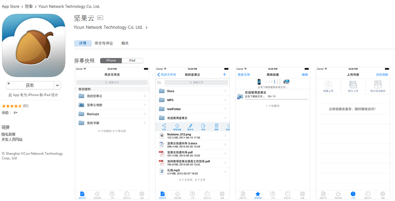Open the dropdown arrow beside 获取
Screen dimensions: 395x201
(57, 85)
